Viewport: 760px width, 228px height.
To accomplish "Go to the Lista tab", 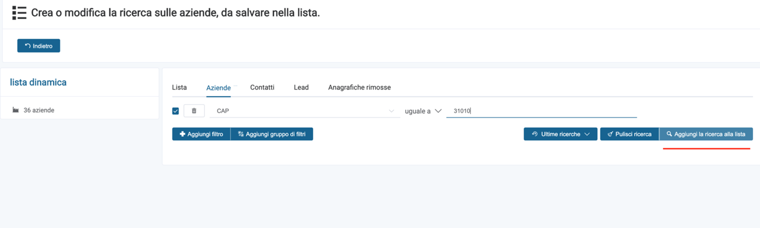I will coord(179,87).
